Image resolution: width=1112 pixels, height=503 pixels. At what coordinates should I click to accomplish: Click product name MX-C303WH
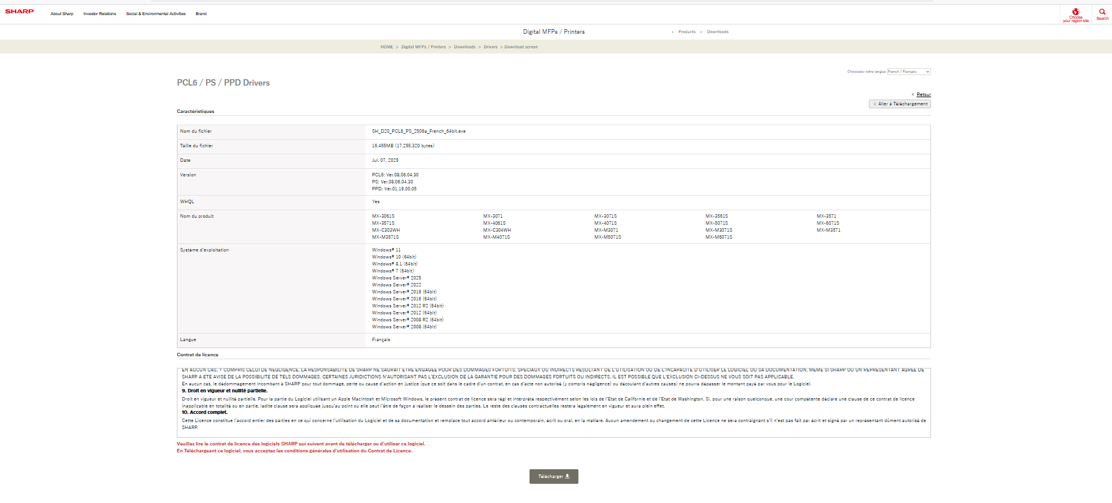tap(386, 231)
